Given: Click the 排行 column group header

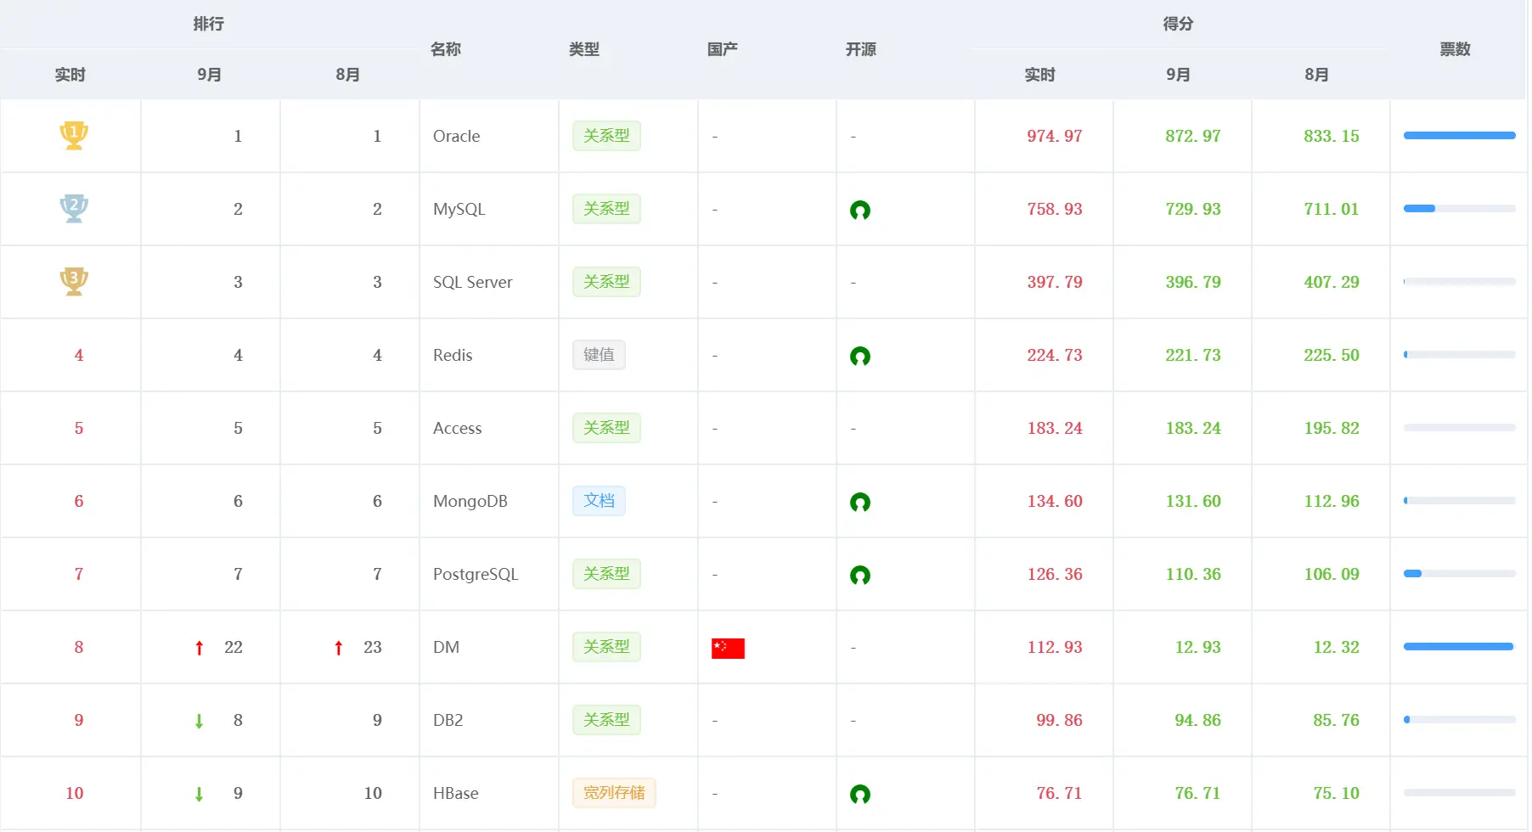Looking at the screenshot, I should tap(208, 24).
